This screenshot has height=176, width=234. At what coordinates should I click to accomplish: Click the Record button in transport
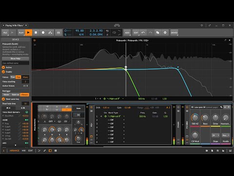[x=43, y=33]
